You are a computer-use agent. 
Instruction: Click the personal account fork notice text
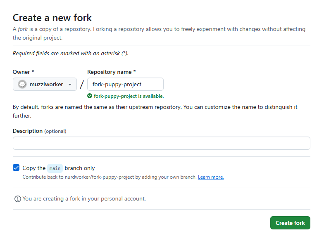84,198
